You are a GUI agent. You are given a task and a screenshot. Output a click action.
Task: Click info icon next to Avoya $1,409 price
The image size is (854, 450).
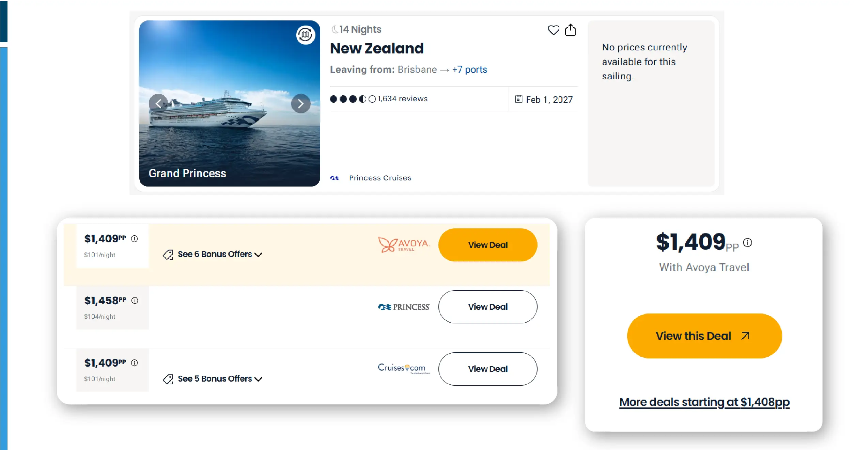pos(135,239)
